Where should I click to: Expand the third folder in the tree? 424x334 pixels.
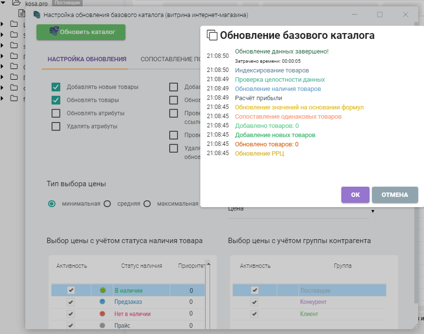point(2,45)
